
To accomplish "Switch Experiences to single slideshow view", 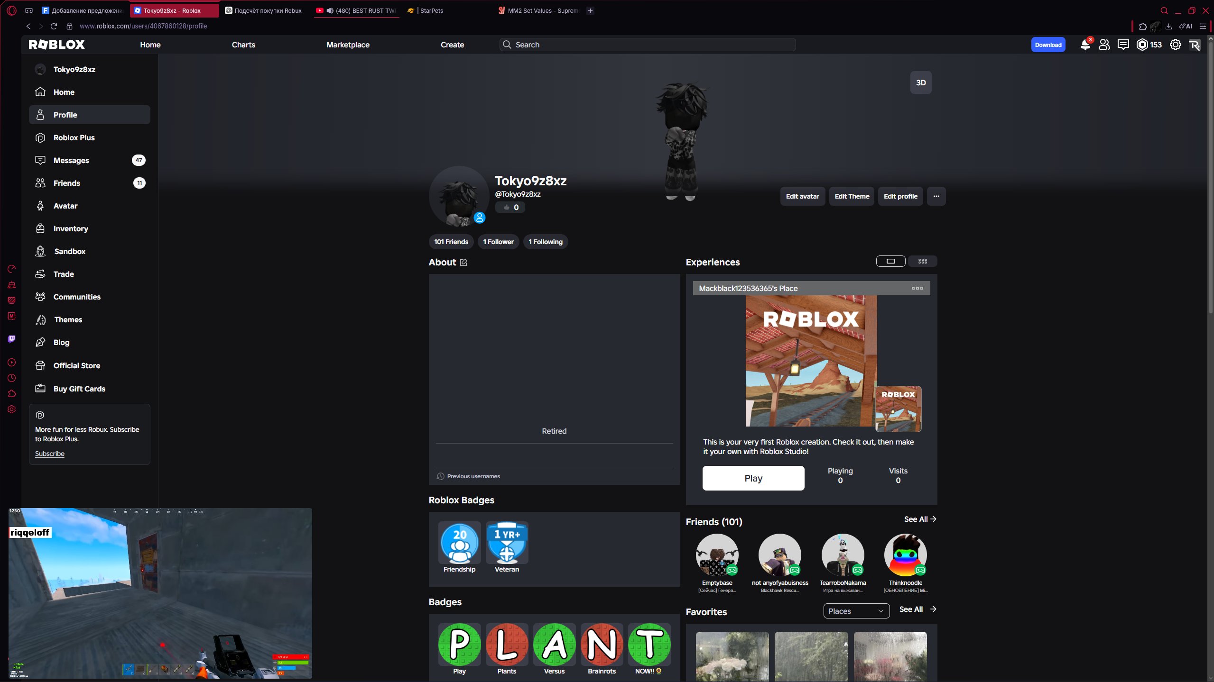I will pos(890,261).
